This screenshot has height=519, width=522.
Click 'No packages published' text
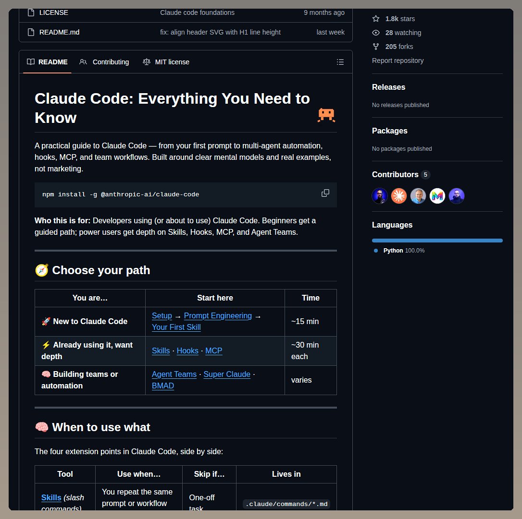(x=402, y=149)
